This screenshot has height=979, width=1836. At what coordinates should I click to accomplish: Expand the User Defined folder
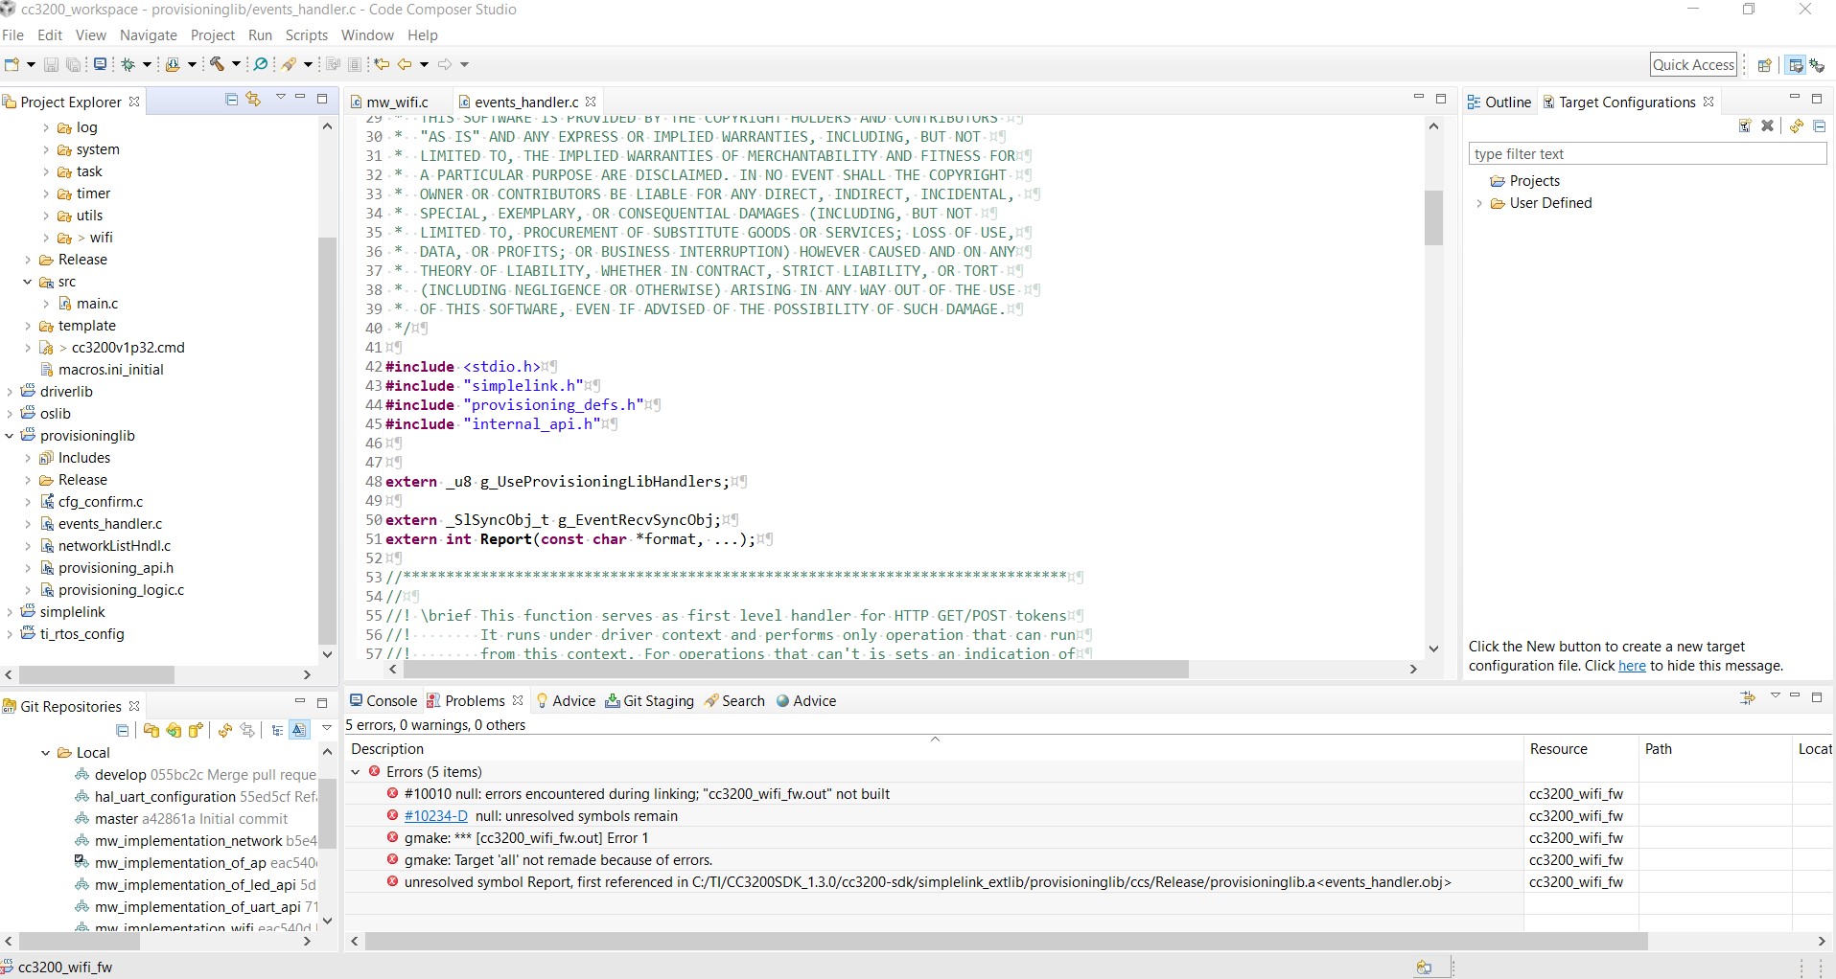[x=1479, y=203]
